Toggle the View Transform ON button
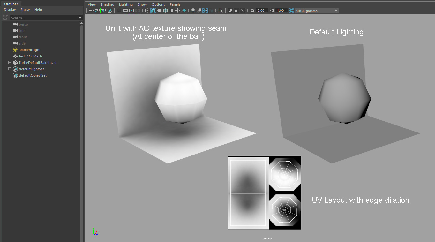This screenshot has height=242, width=435. [291, 11]
